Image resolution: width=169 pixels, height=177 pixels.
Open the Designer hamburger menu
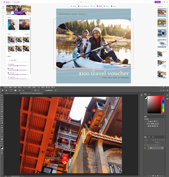click(2, 2)
